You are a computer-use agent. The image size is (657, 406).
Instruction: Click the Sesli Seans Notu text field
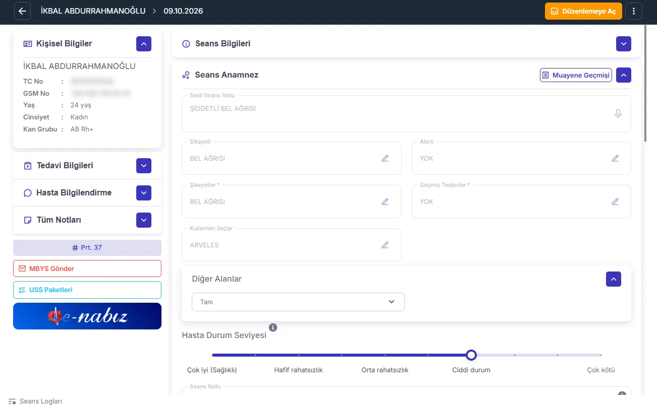[x=406, y=114]
